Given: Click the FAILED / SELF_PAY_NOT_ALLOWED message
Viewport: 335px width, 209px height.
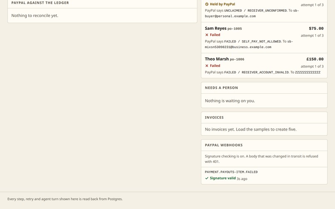Looking at the screenshot, I should [x=253, y=41].
